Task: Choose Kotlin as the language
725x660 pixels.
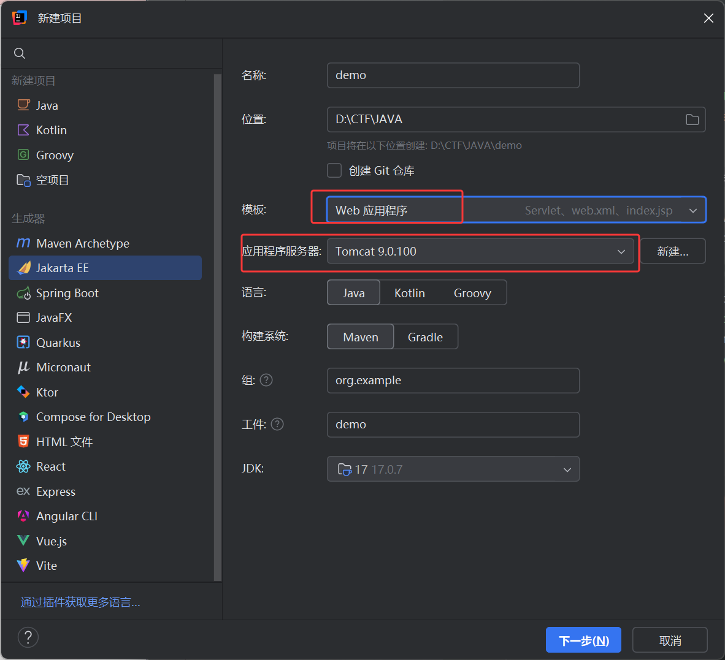Action: coord(410,293)
